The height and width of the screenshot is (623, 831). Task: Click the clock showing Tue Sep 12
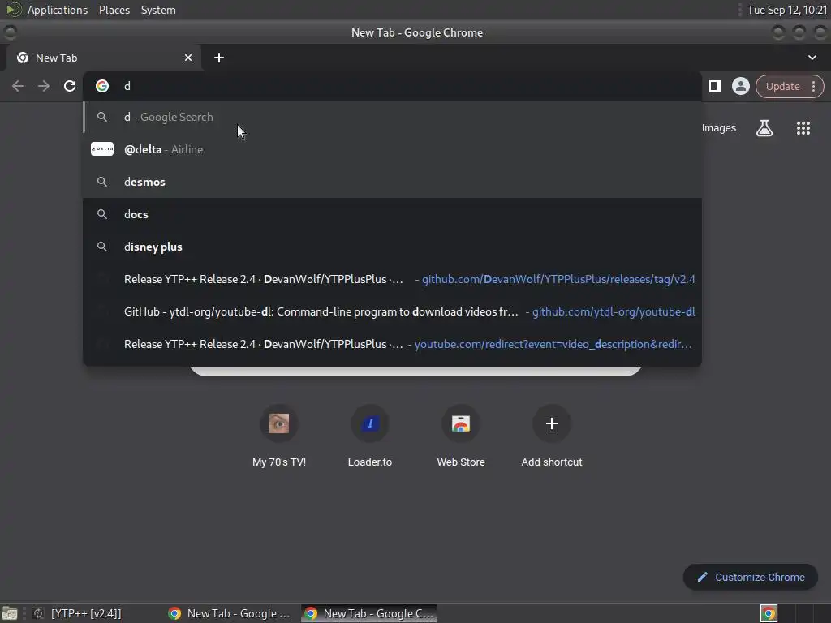pyautogui.click(x=787, y=10)
